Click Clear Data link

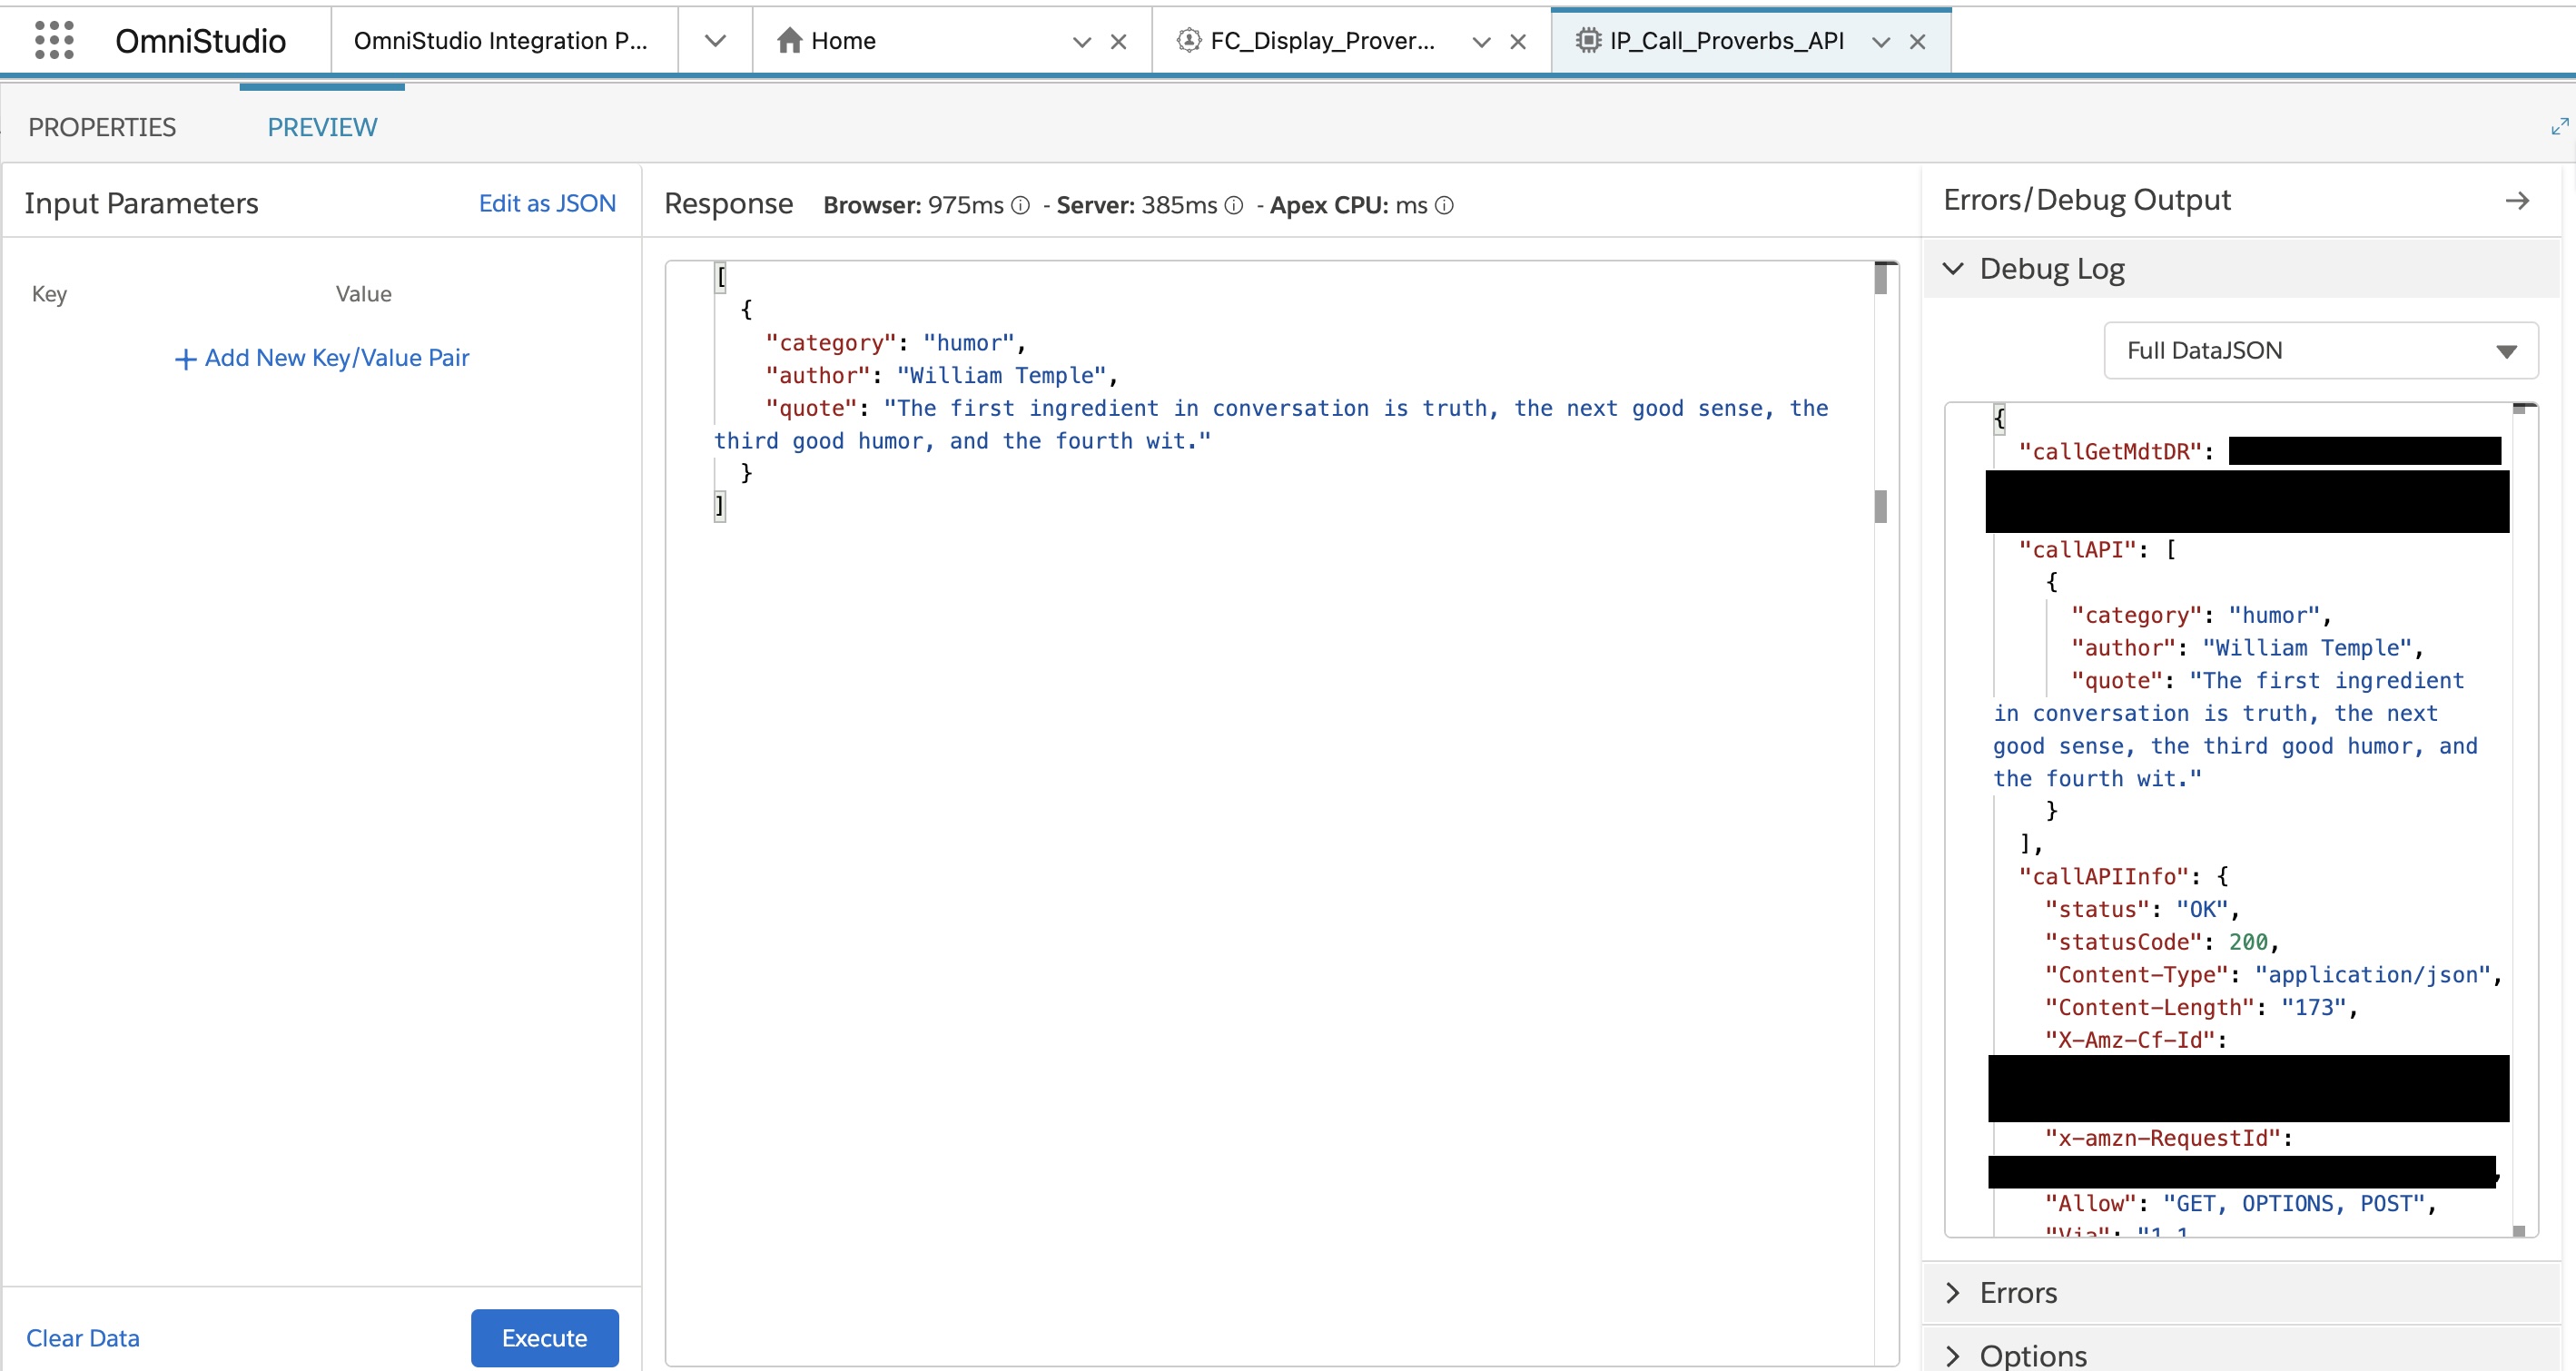click(x=83, y=1338)
